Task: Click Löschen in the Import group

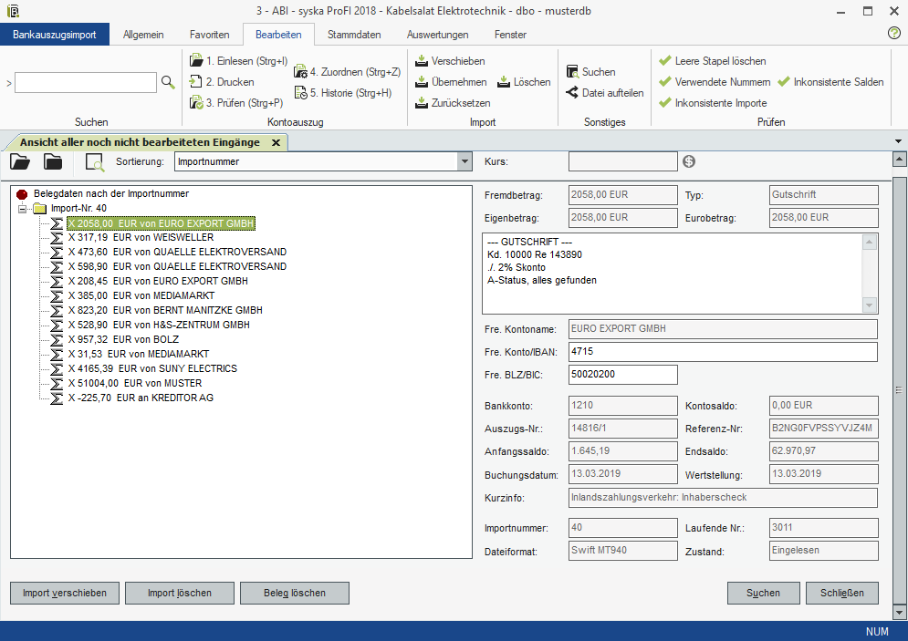Action: tap(524, 81)
